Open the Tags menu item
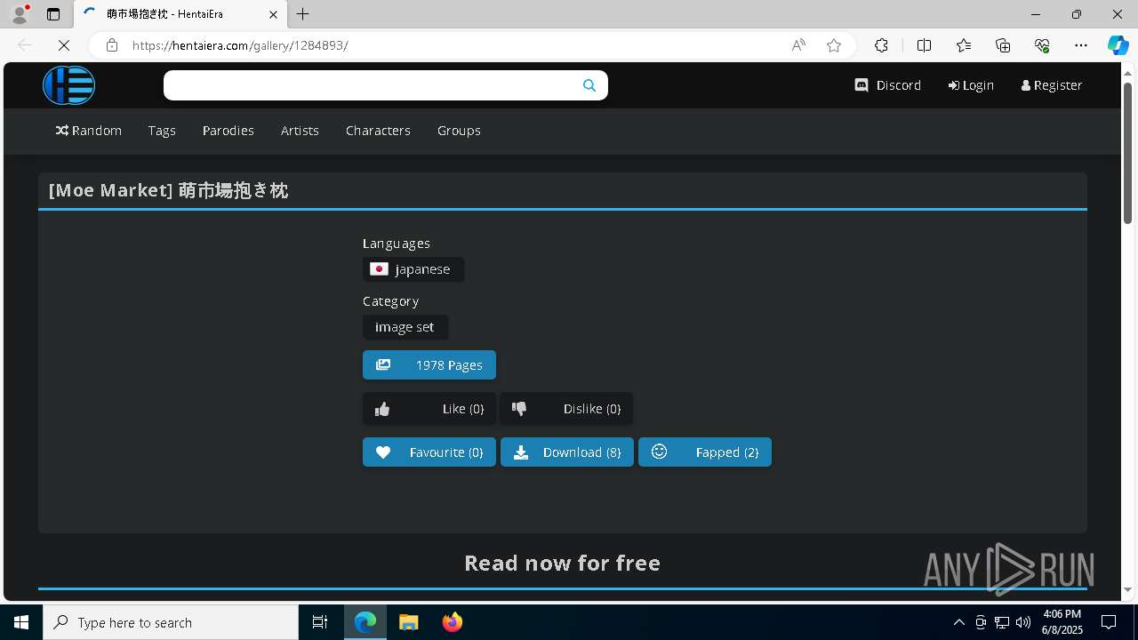Viewport: 1138px width, 640px height. [x=162, y=131]
